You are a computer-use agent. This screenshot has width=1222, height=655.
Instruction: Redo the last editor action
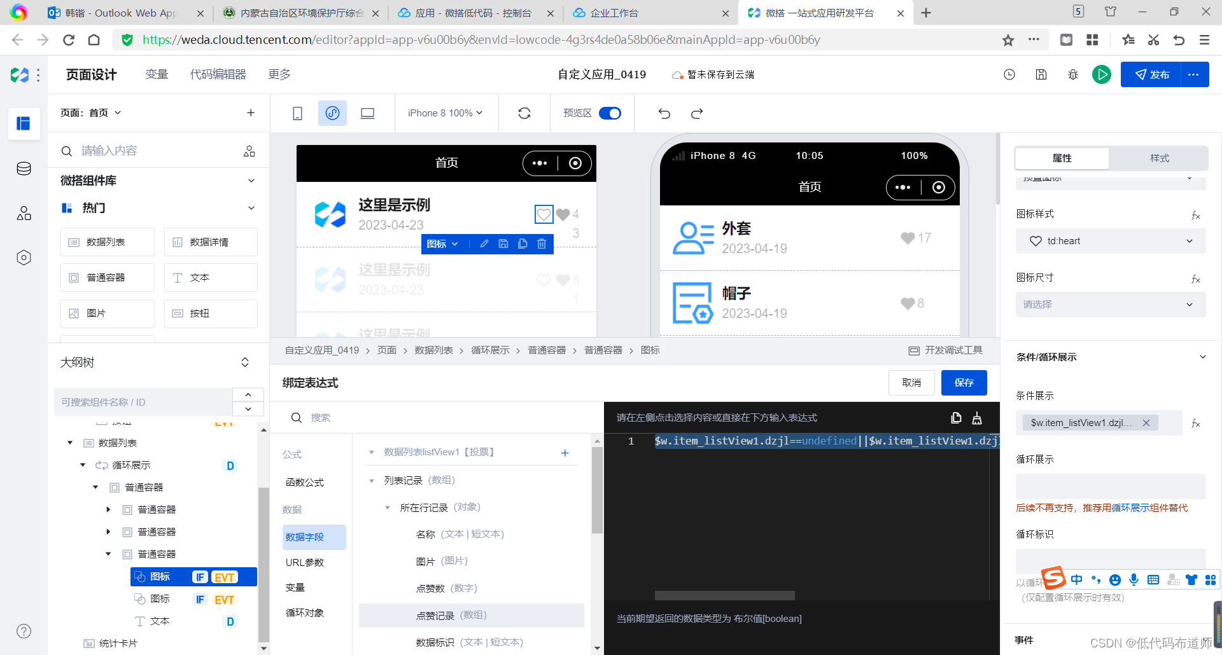coord(697,113)
